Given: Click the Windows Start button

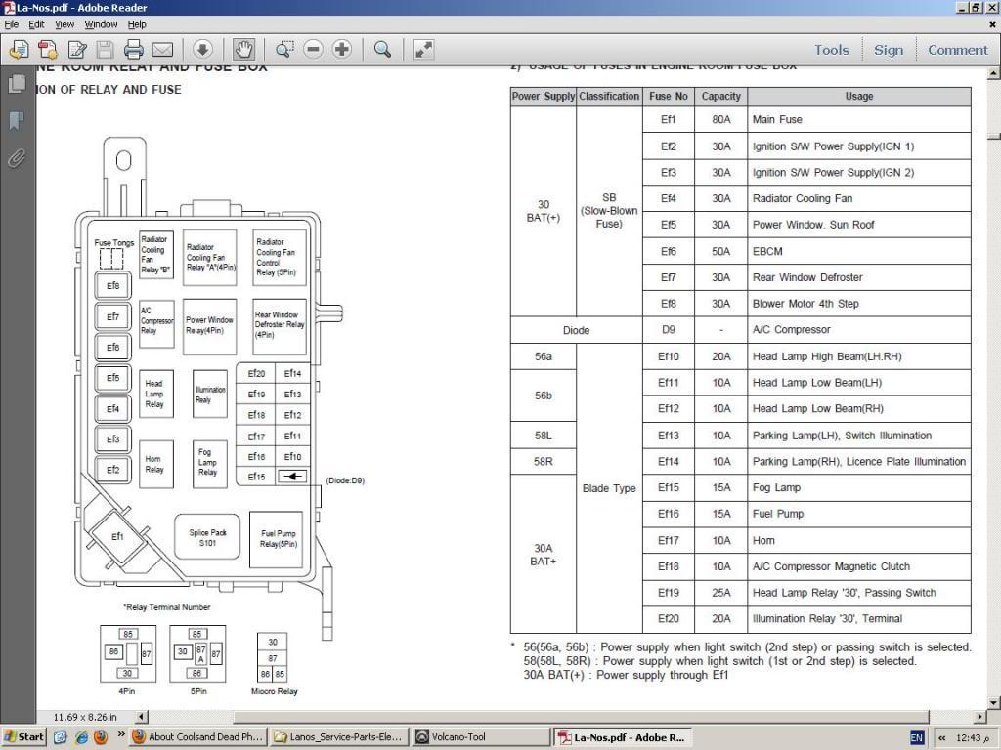Looking at the screenshot, I should click(x=23, y=737).
